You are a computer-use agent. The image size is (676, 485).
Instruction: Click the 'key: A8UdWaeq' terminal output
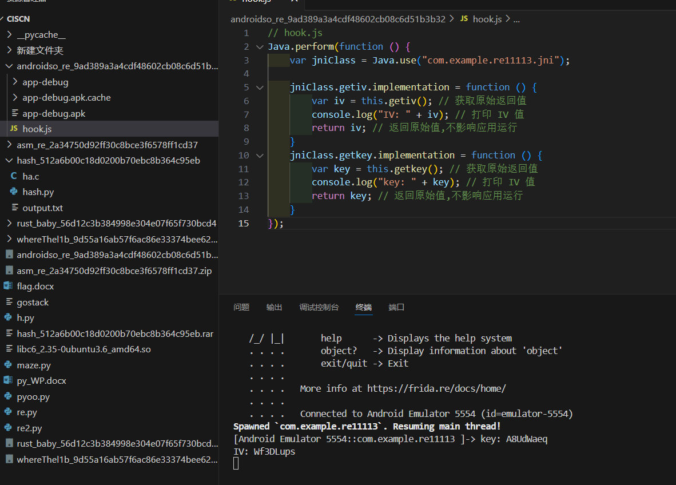click(x=514, y=439)
